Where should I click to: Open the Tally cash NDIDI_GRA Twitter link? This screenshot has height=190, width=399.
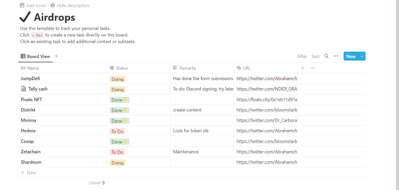point(267,89)
